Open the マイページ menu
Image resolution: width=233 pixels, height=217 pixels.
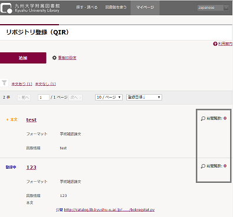click(145, 7)
